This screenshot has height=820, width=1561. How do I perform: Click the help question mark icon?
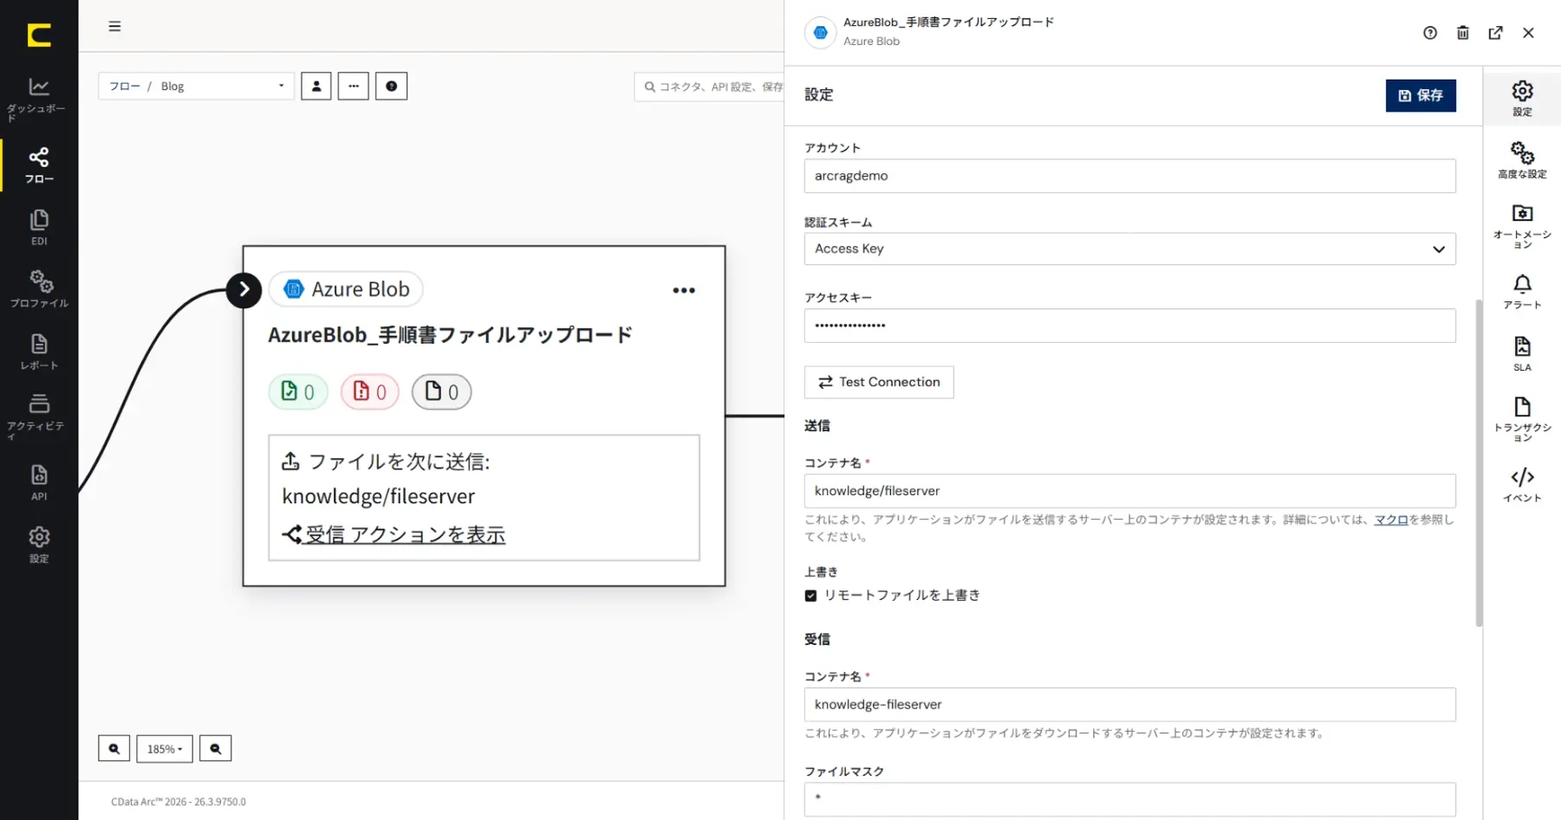coord(1430,33)
